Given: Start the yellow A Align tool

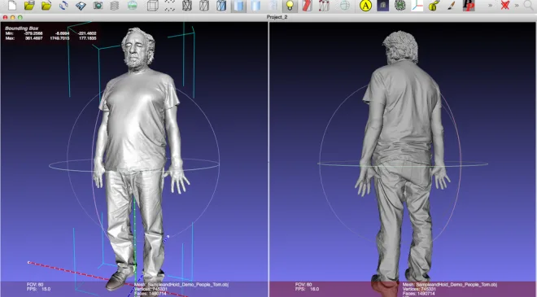Looking at the screenshot, I should coord(366,6).
